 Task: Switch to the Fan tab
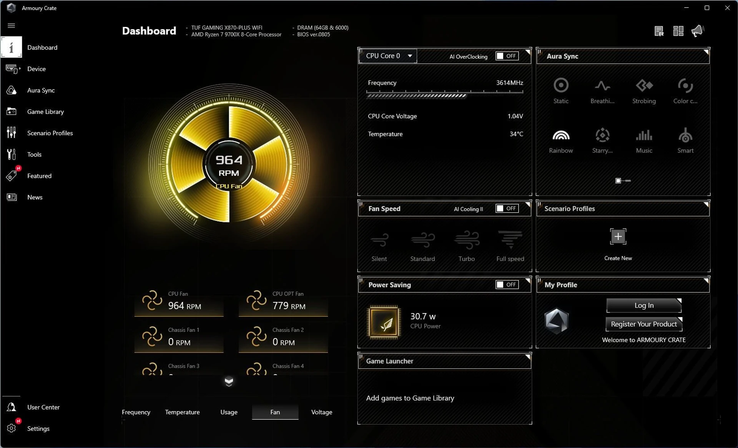[275, 412]
